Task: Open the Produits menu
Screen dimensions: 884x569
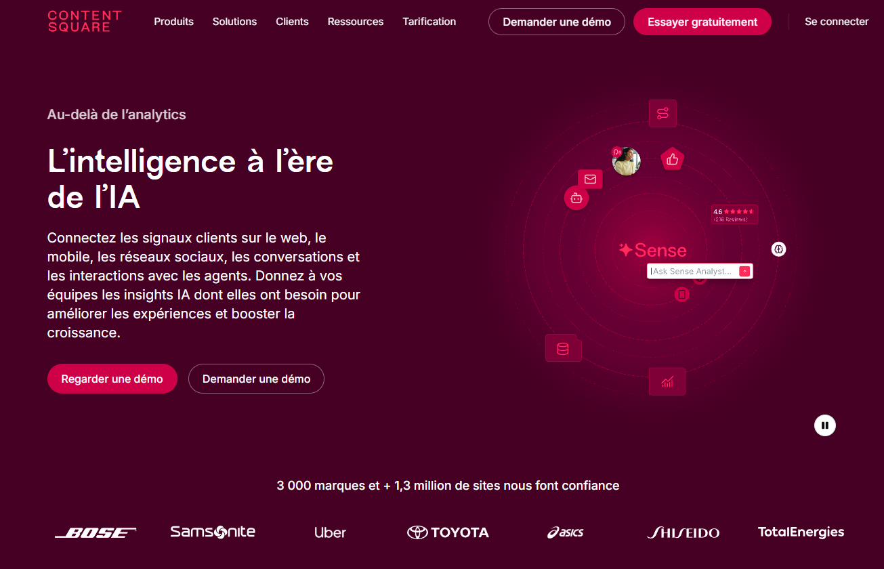Action: [x=173, y=22]
